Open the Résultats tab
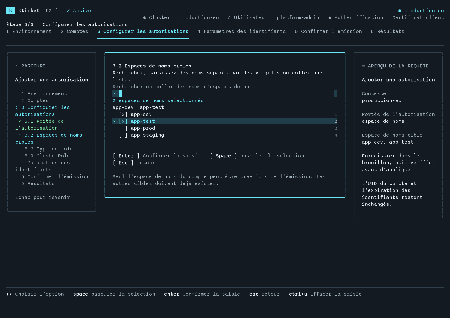The width and height of the screenshot is (450, 318). click(387, 32)
